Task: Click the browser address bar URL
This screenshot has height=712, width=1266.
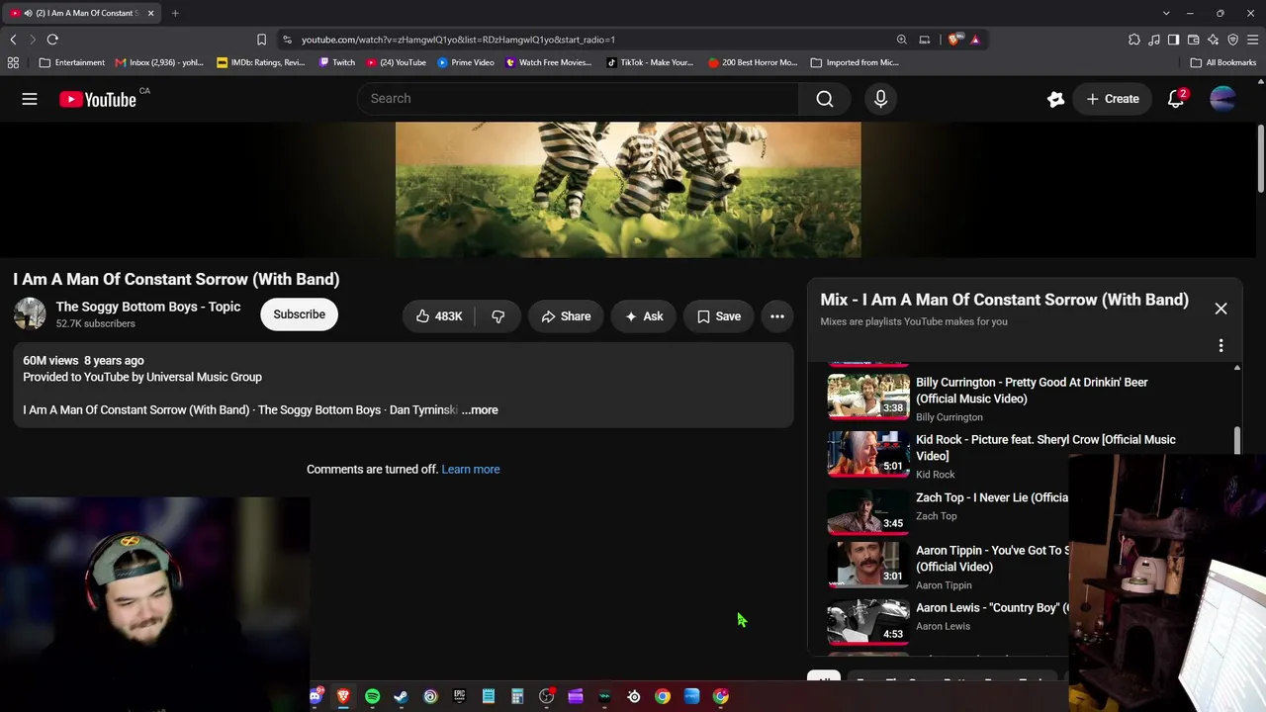Action: pyautogui.click(x=458, y=40)
